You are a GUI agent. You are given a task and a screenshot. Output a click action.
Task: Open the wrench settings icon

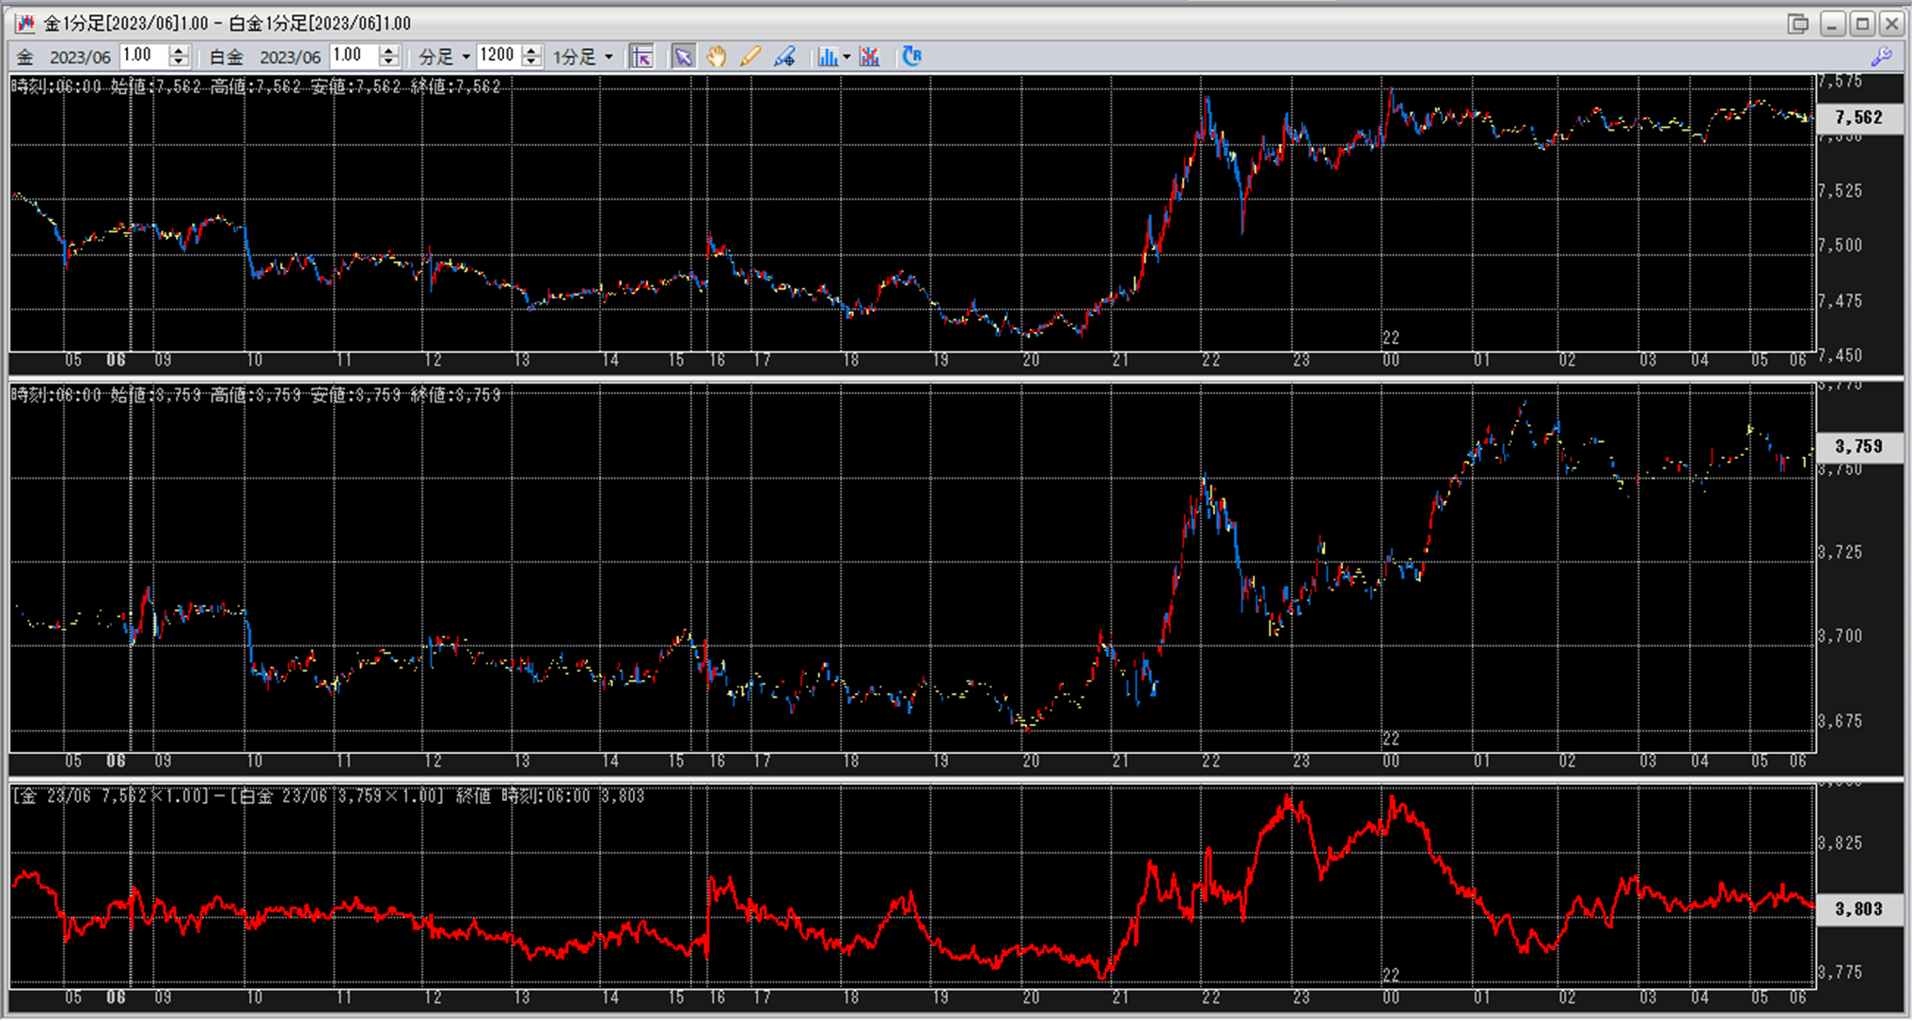coord(1881,56)
